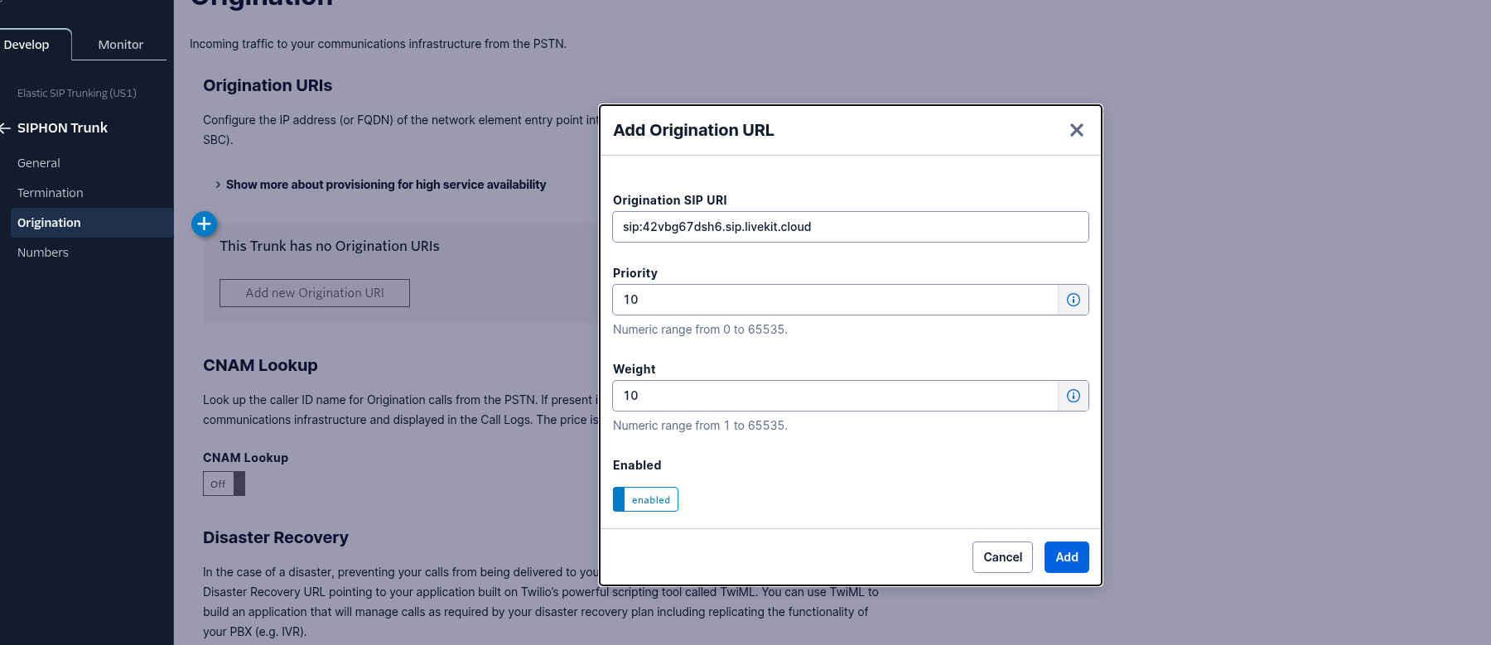Viewport: 1491px width, 645px height.
Task: Toggle the CNAM Lookup Off switch
Action: [x=224, y=484]
